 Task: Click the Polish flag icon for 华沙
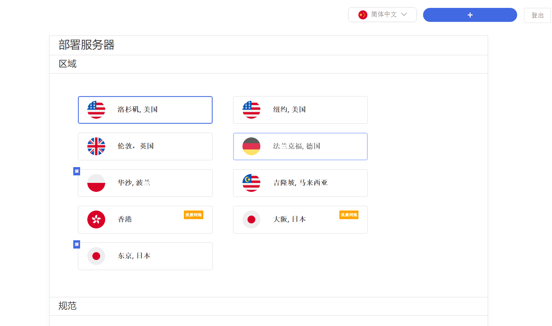click(96, 183)
